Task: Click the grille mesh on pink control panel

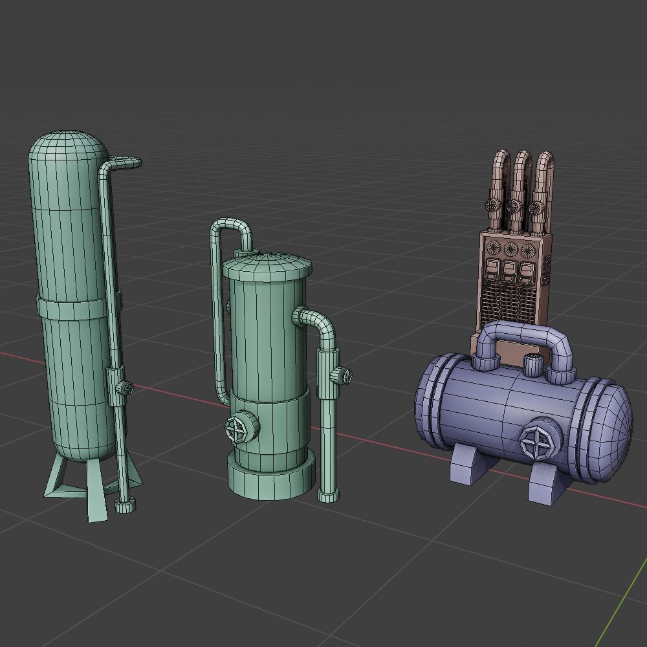Action: coord(511,303)
